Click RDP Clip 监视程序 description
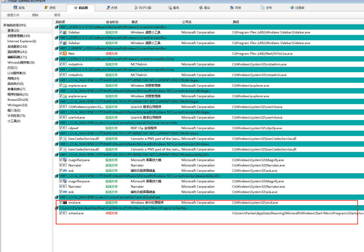The height and width of the screenshot is (252, 364). click(144, 128)
